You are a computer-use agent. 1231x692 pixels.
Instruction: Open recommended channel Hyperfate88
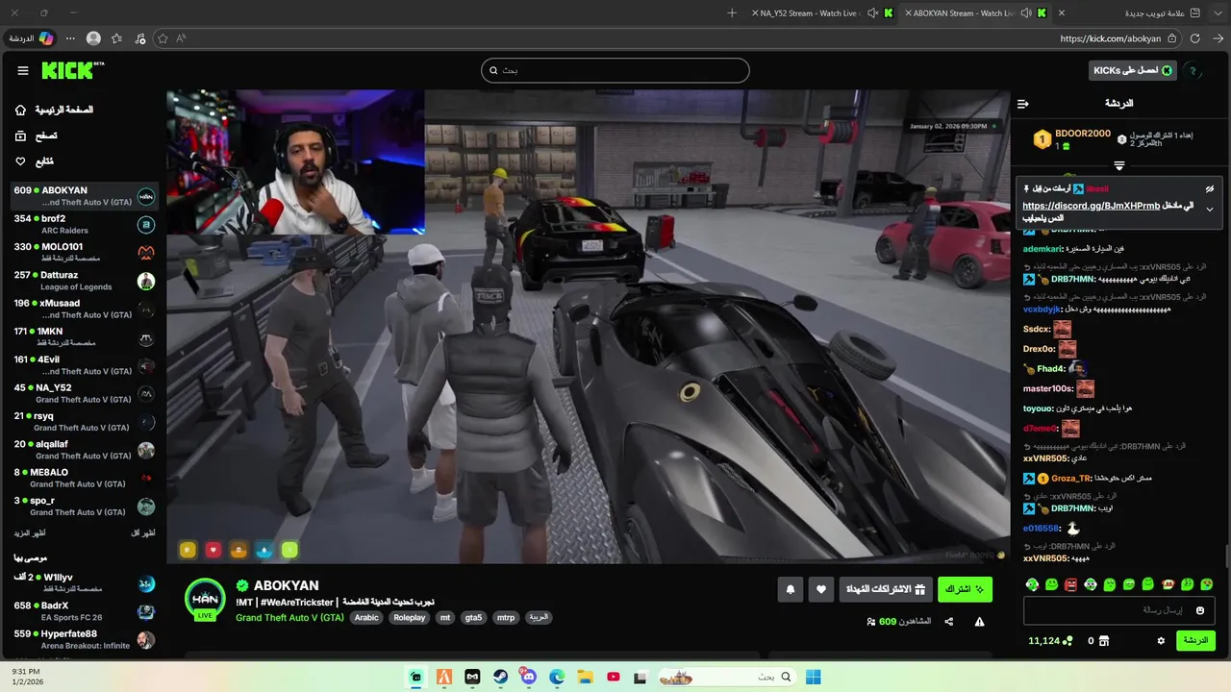84,639
